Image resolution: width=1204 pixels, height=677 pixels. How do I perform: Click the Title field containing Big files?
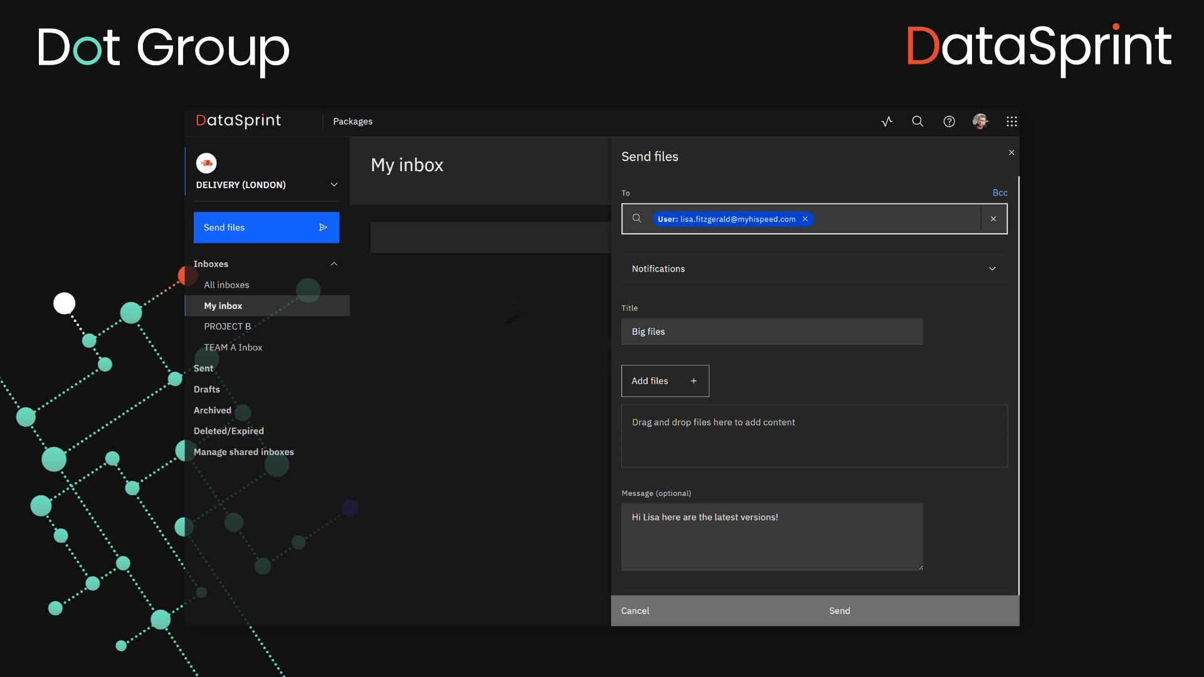pyautogui.click(x=772, y=332)
